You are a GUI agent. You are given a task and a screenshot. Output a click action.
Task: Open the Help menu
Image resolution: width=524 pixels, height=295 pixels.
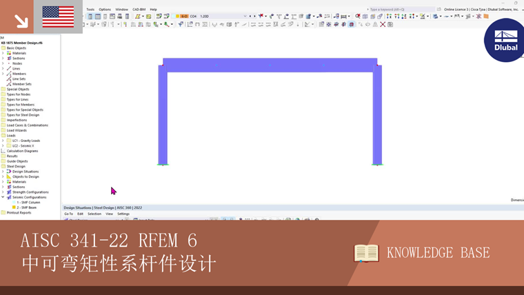click(x=153, y=10)
